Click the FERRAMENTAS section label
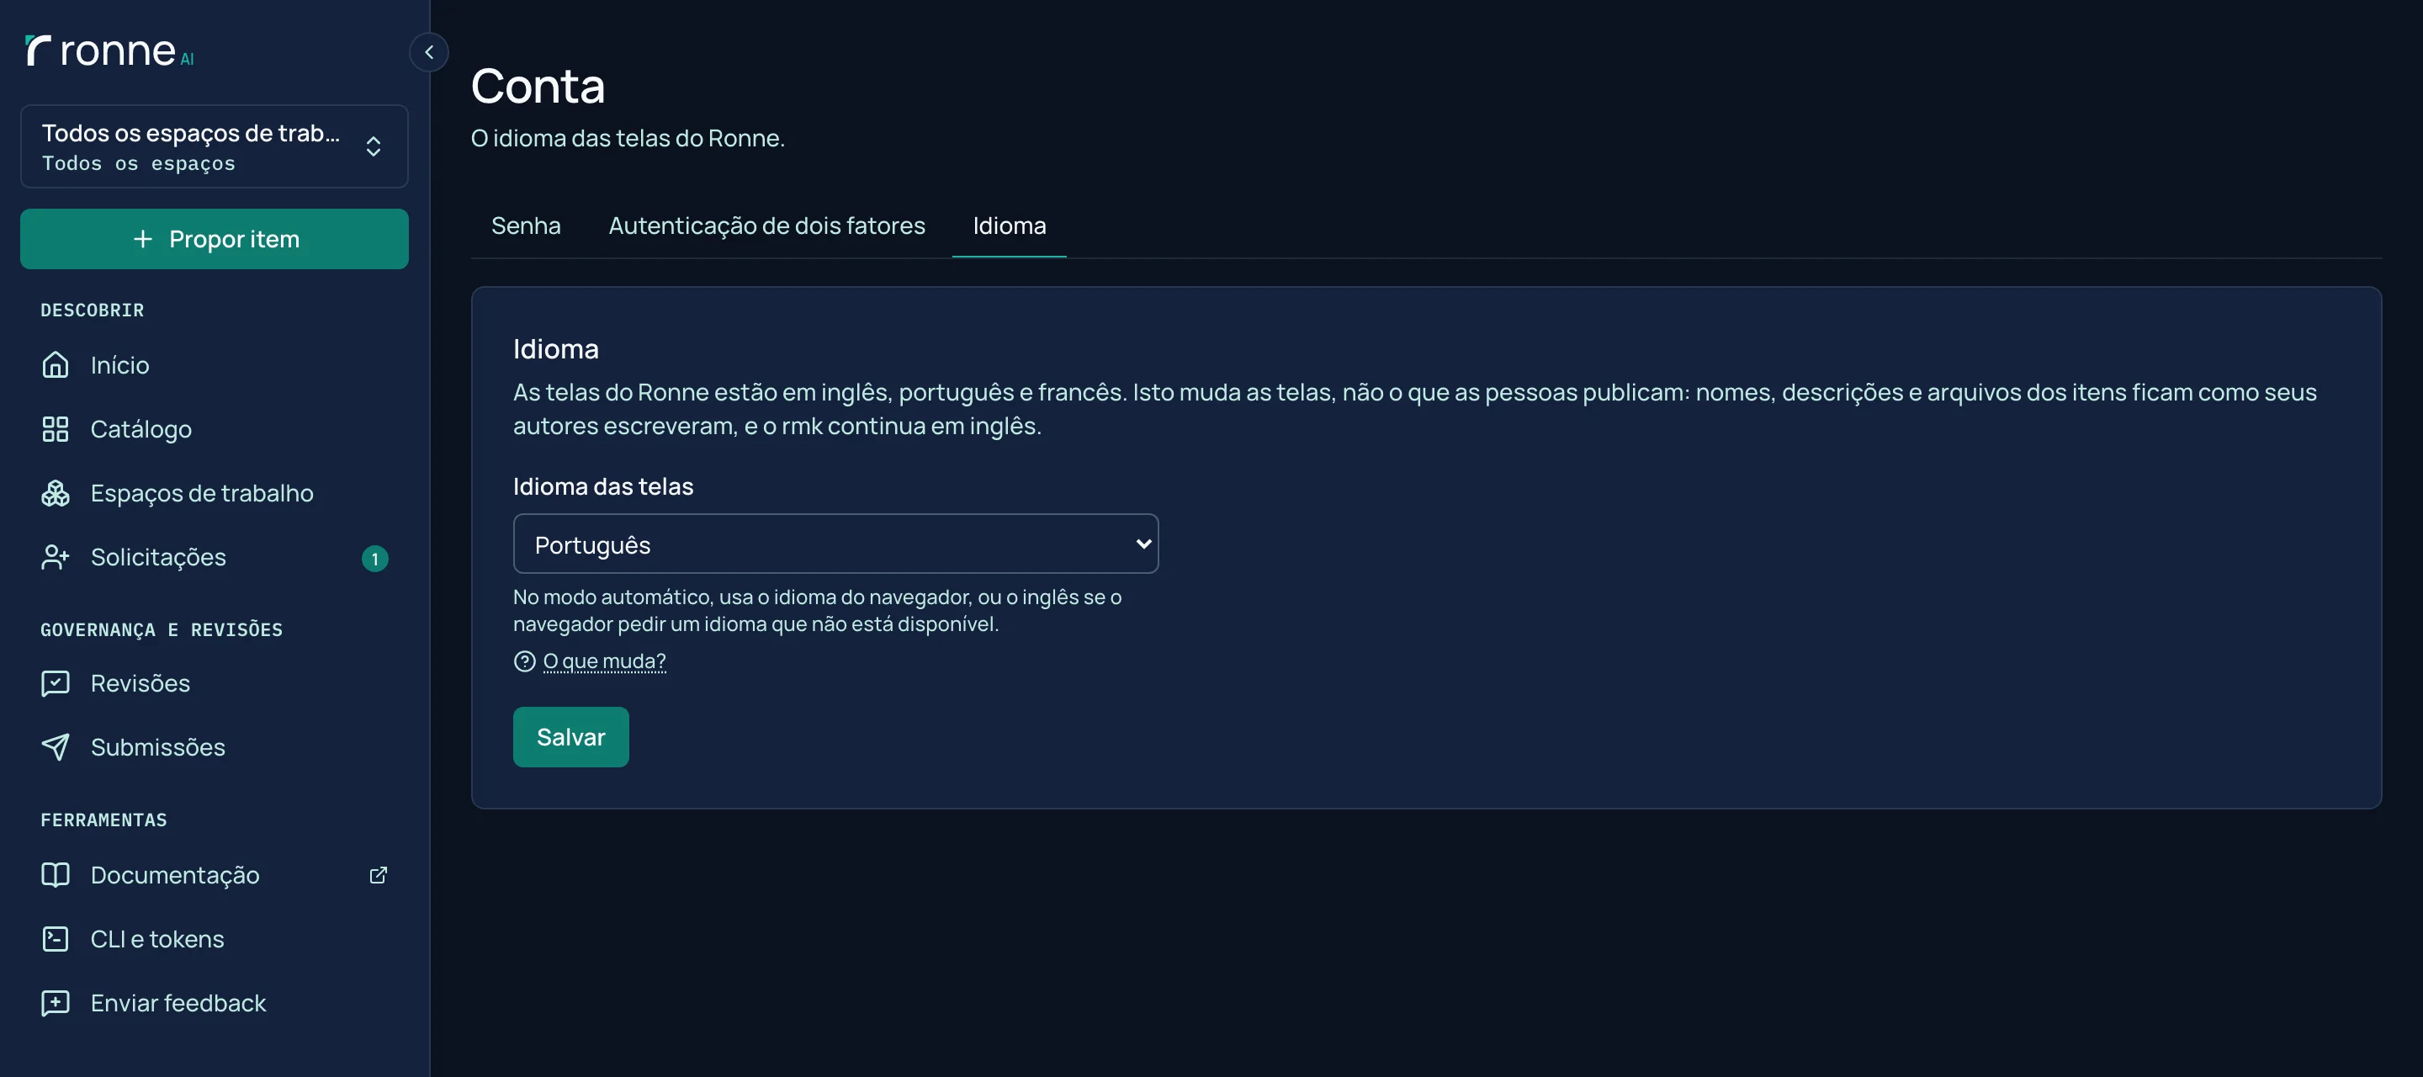2423x1077 pixels. click(x=103, y=820)
